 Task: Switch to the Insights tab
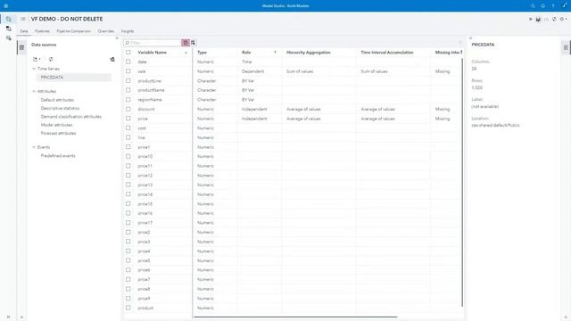pyautogui.click(x=128, y=31)
